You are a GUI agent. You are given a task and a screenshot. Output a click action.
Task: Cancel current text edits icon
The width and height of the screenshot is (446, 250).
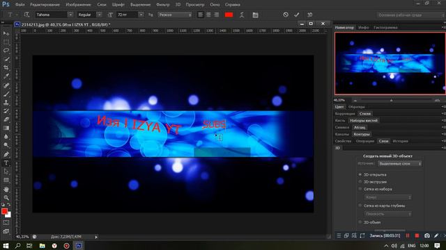(x=286, y=15)
